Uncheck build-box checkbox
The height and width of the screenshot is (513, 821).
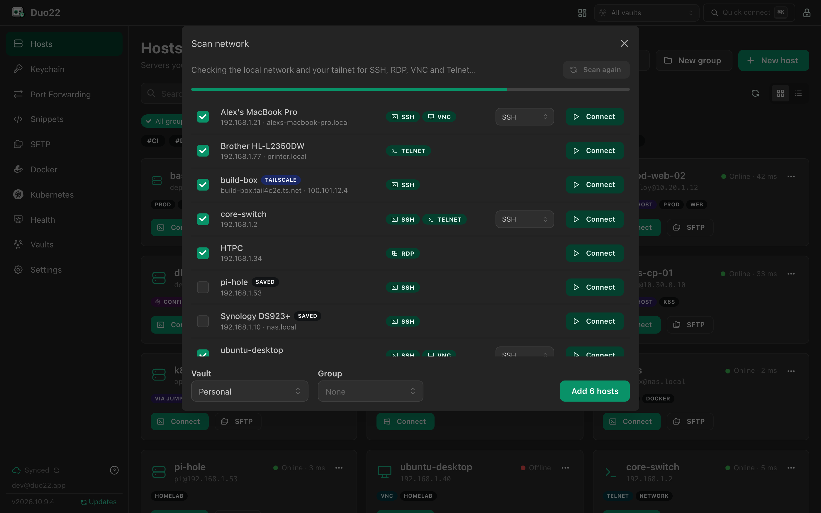pyautogui.click(x=203, y=185)
